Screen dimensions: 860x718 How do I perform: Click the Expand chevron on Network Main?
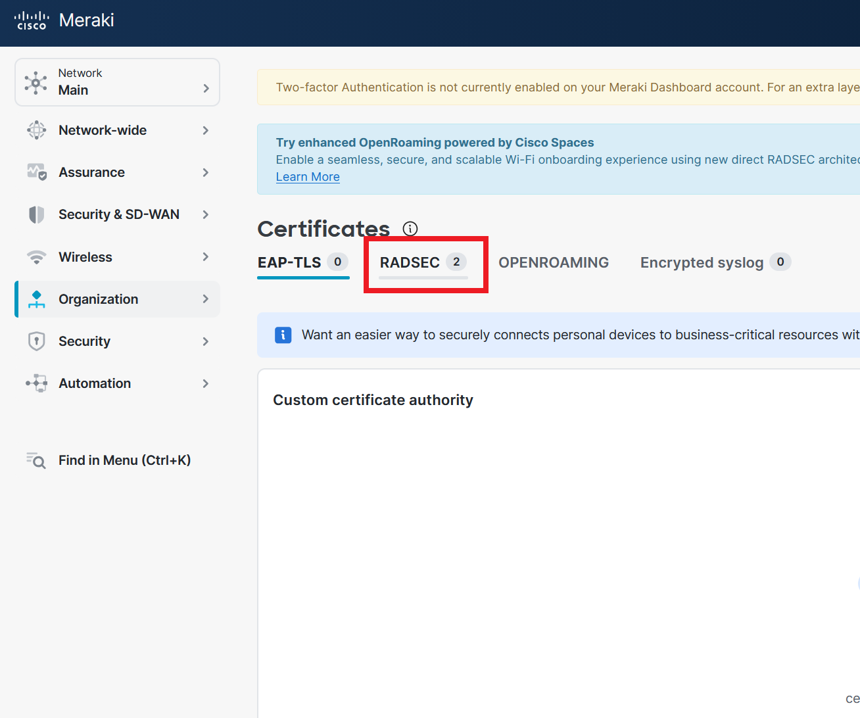point(206,88)
